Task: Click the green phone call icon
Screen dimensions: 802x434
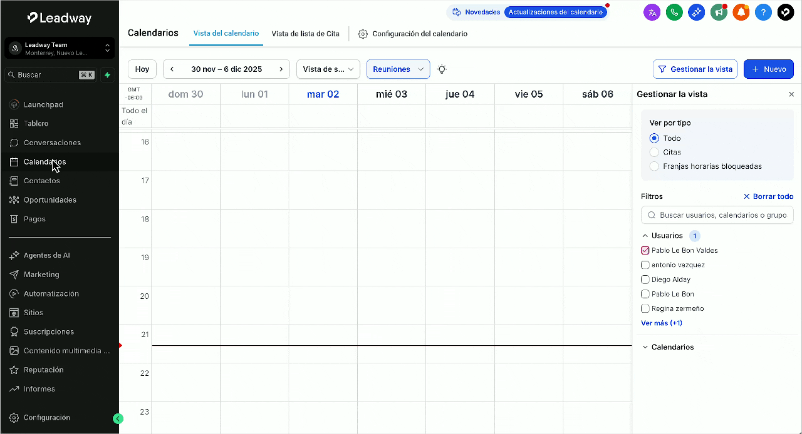Action: point(674,12)
